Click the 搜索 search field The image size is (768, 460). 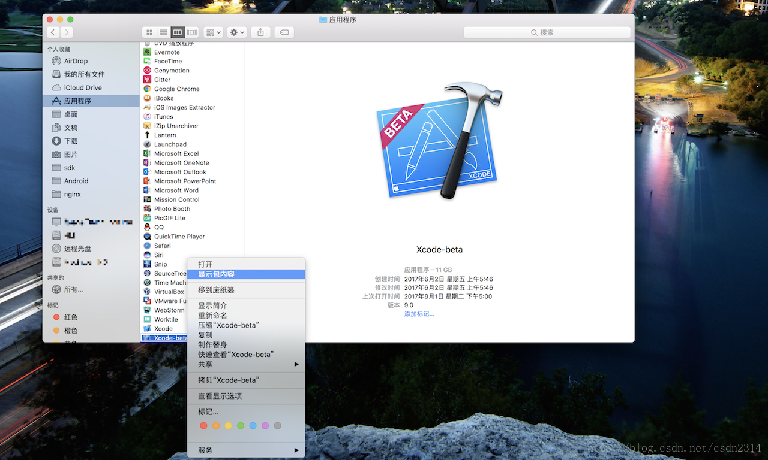tap(547, 32)
